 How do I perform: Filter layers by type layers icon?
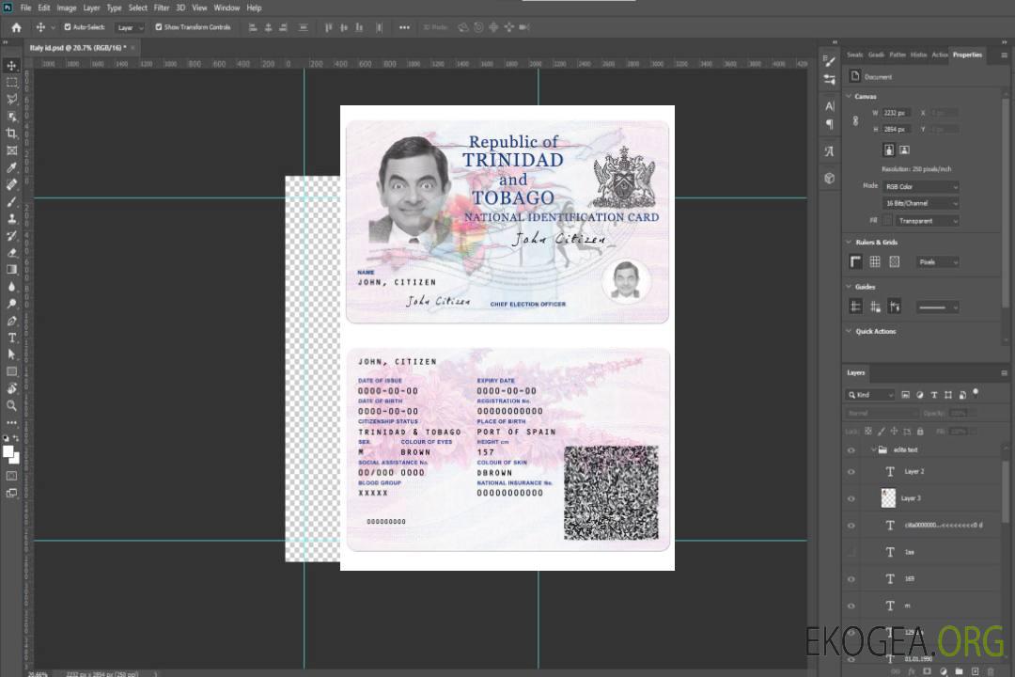pyautogui.click(x=934, y=395)
